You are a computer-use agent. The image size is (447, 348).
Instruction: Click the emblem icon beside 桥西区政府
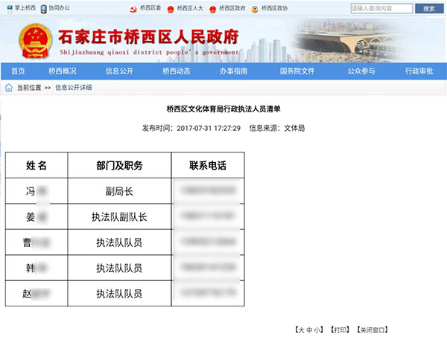pos(212,10)
